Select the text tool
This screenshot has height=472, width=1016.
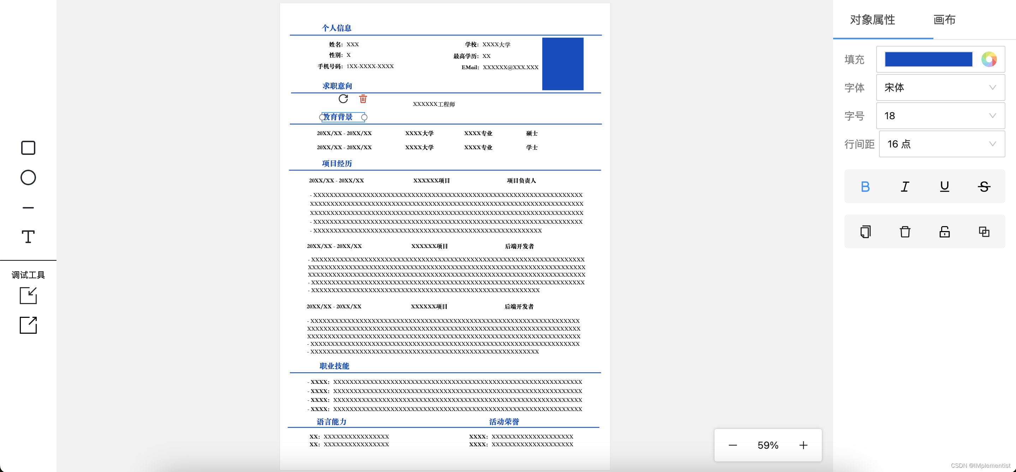[28, 237]
